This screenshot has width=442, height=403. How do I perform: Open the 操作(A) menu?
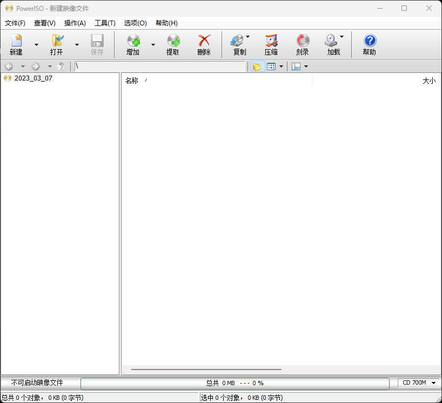pyautogui.click(x=75, y=23)
